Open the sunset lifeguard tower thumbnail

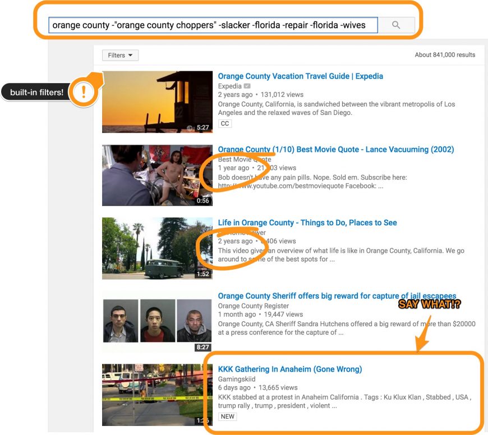157,101
